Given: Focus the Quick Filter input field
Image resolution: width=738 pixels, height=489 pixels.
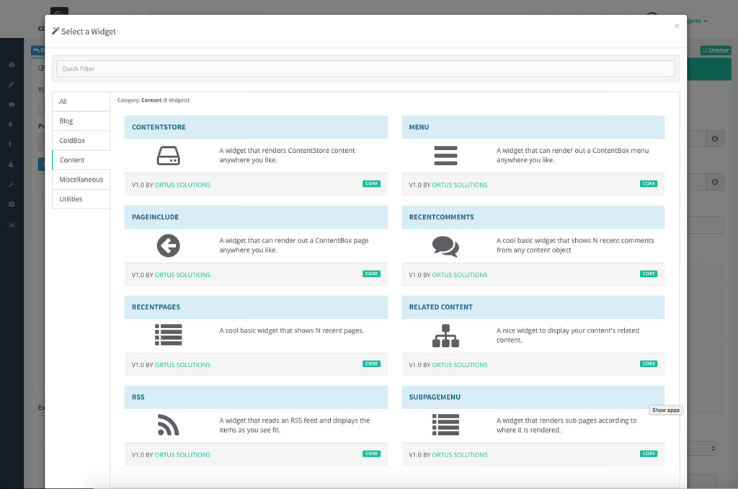Looking at the screenshot, I should 365,69.
